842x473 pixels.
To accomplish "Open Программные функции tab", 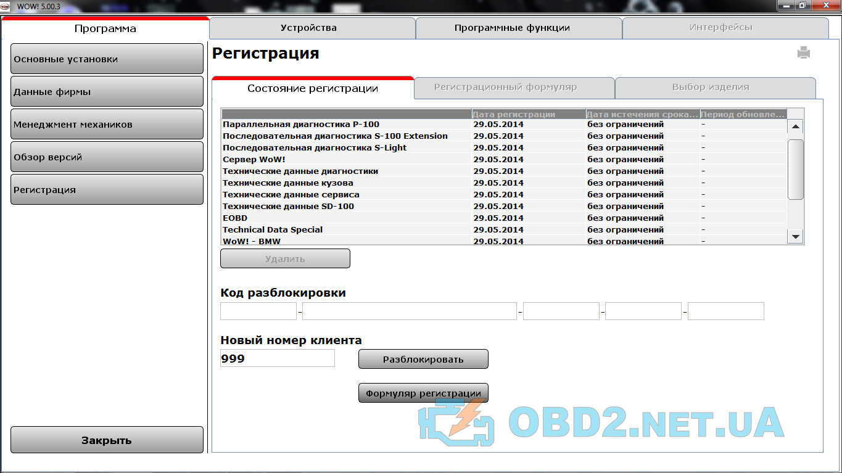I will tap(519, 28).
